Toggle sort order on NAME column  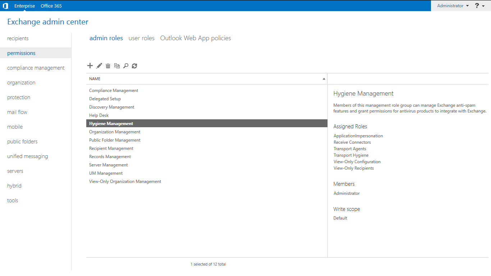pos(207,79)
